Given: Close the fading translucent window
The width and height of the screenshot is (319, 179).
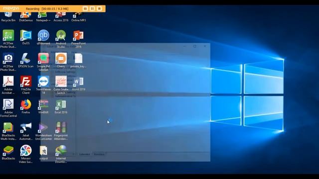Looking at the screenshot, I should point(205,46).
